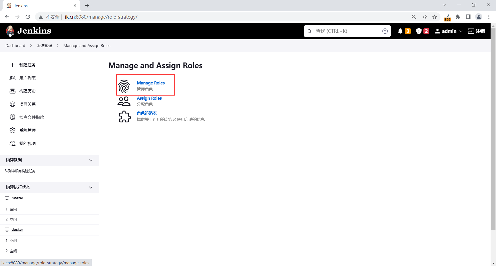Click the icon beside 项目关系
Image resolution: width=496 pixels, height=266 pixels.
coord(12,104)
